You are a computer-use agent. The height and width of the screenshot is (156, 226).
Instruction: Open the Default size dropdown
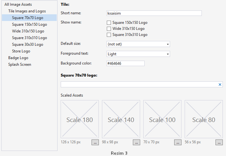point(138,44)
